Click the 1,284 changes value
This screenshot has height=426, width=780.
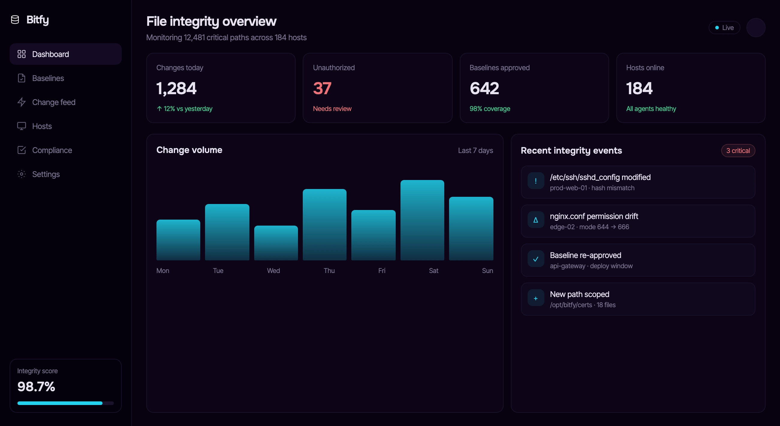[176, 88]
